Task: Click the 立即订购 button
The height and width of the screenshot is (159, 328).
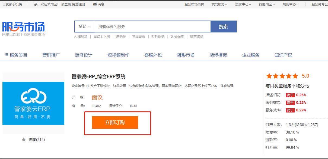Action: tap(115, 122)
